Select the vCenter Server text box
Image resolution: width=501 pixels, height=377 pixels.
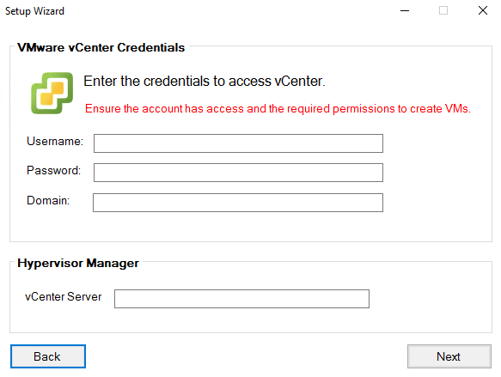tap(241, 299)
